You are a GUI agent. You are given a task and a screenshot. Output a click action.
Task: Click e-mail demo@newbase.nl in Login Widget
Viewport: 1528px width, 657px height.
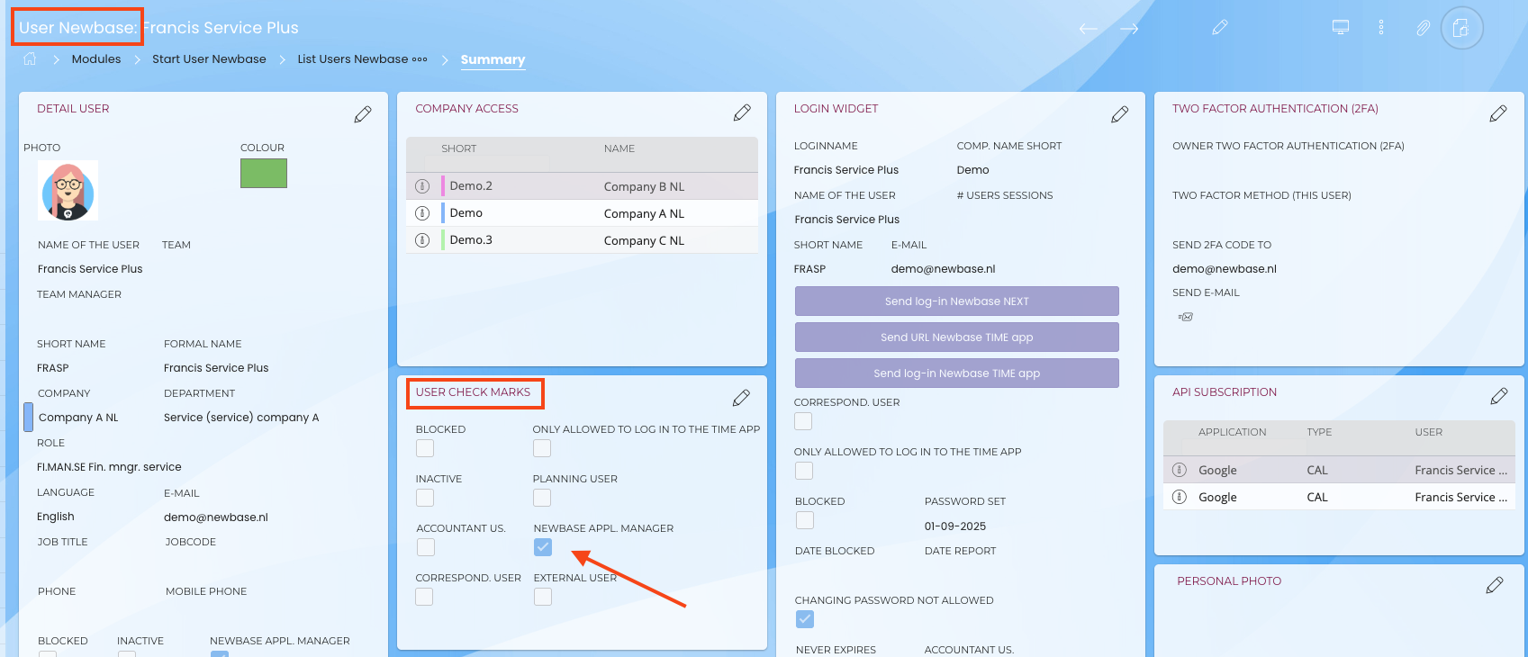tap(943, 269)
